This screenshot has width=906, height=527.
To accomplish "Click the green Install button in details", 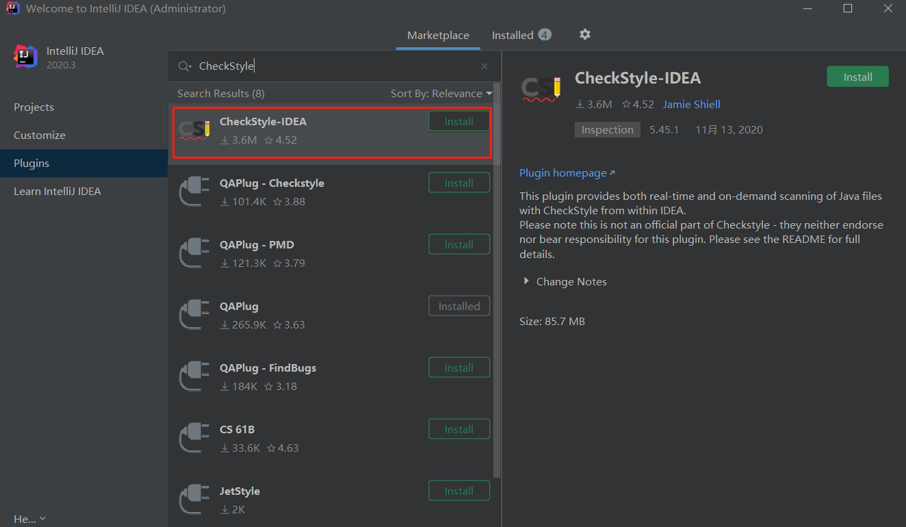I will point(857,77).
